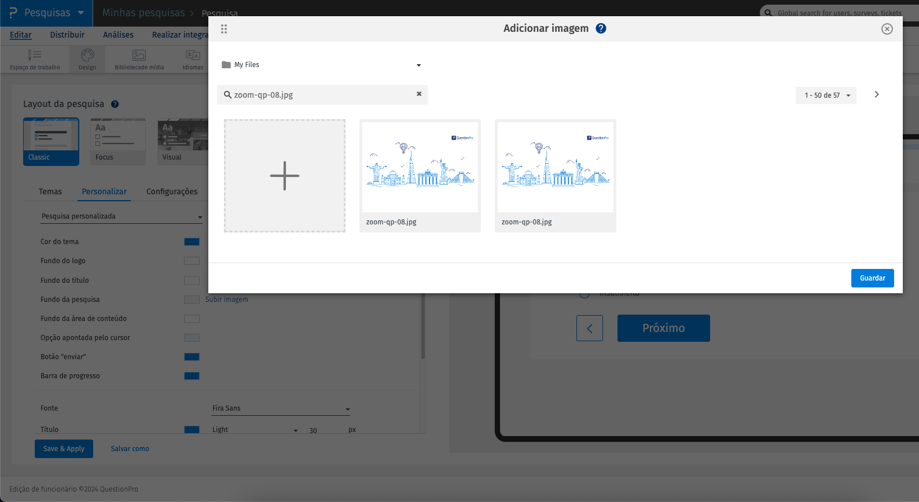Click the help icon beside Adicionar imagem

pos(601,28)
